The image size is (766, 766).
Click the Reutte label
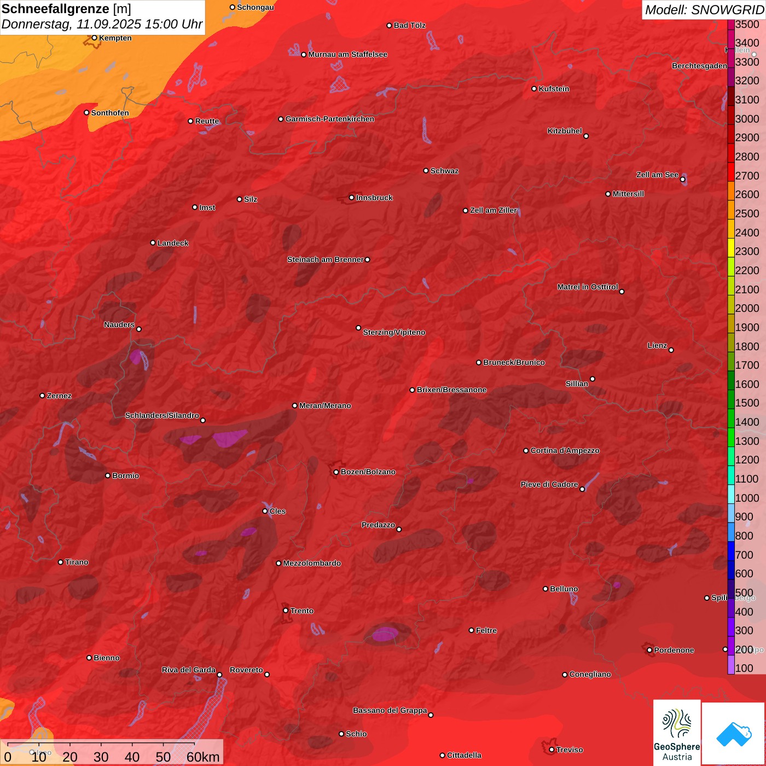207,121
